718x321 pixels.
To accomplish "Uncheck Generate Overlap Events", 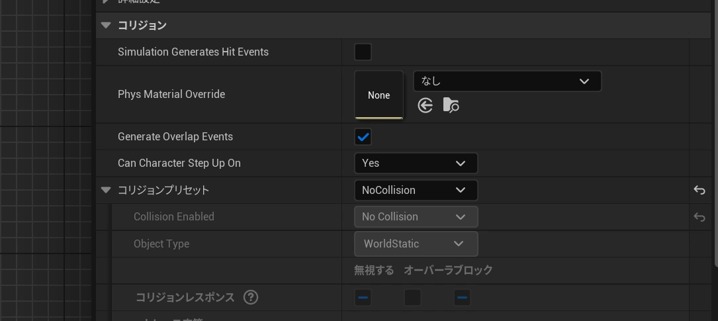I will pos(363,137).
